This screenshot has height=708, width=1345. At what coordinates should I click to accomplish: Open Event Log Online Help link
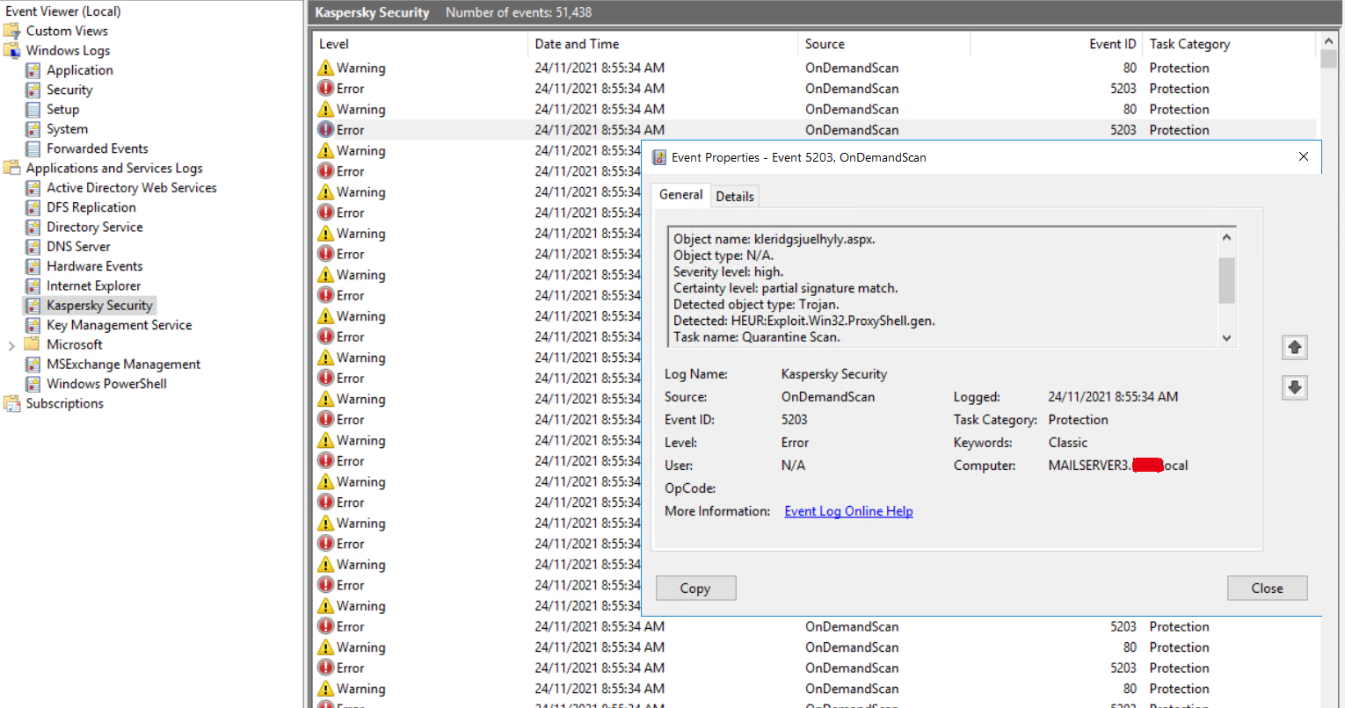click(848, 511)
